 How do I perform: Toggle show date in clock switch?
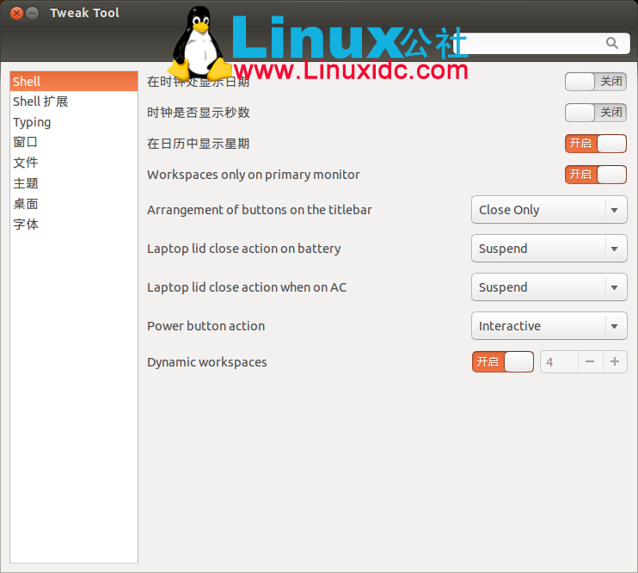[x=596, y=82]
